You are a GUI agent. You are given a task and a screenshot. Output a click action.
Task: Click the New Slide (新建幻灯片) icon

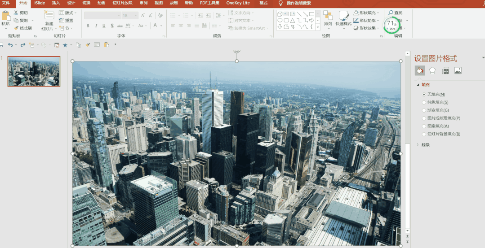49,15
